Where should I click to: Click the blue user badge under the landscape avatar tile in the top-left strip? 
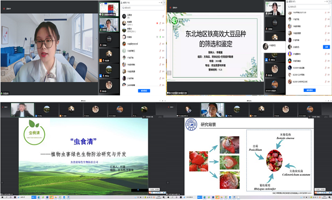click(x=101, y=76)
